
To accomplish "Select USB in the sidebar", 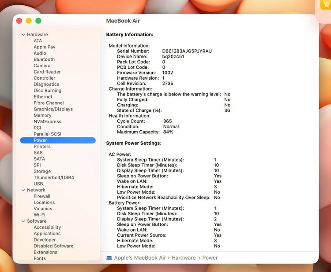I will 38,184.
